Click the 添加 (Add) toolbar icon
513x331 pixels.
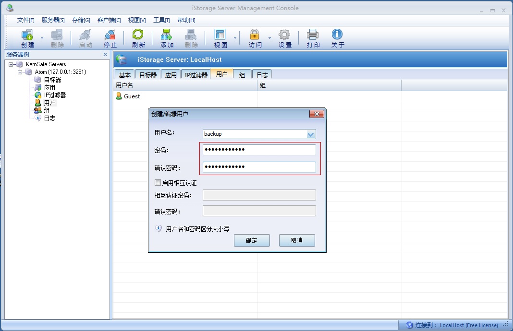click(167, 38)
